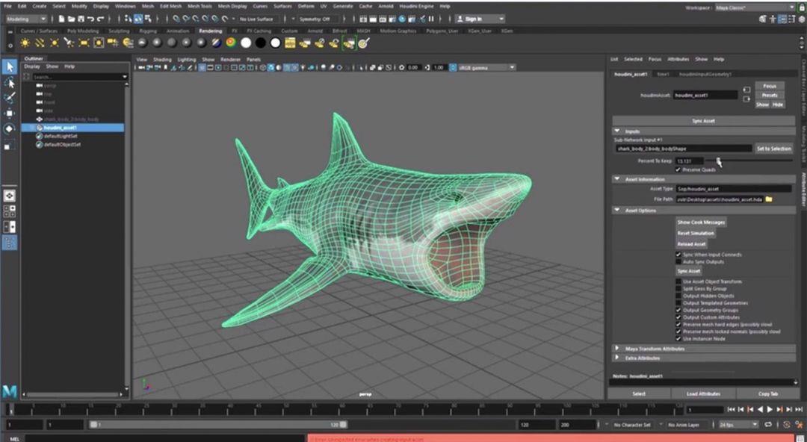Enable Use Asset Object Transform

click(x=678, y=281)
